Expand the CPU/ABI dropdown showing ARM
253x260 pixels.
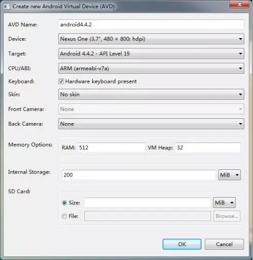point(151,68)
